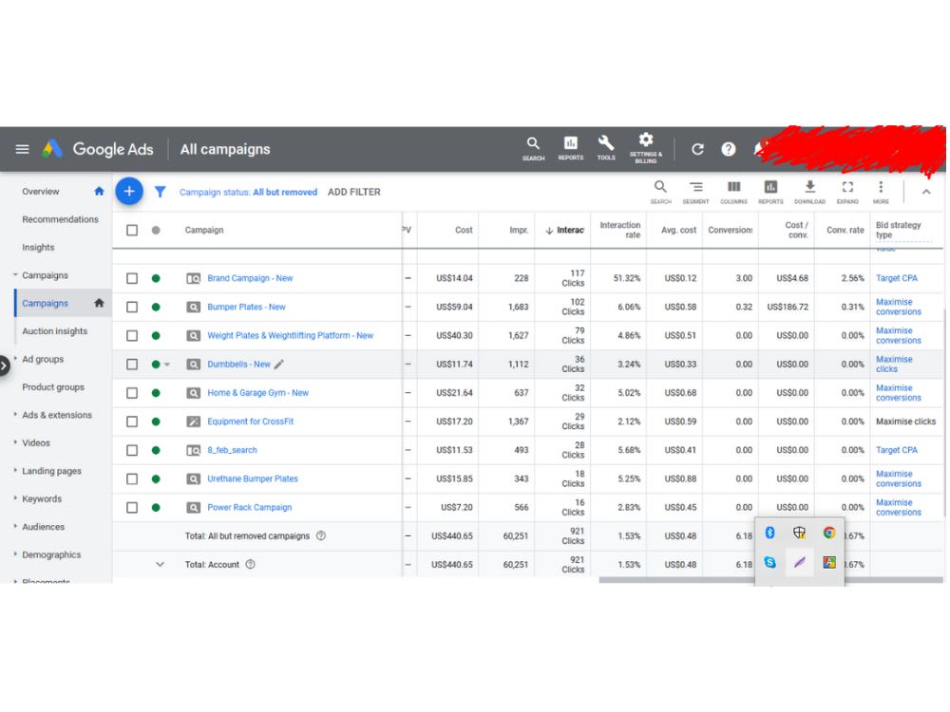Open Landing pages in sidebar

point(51,471)
